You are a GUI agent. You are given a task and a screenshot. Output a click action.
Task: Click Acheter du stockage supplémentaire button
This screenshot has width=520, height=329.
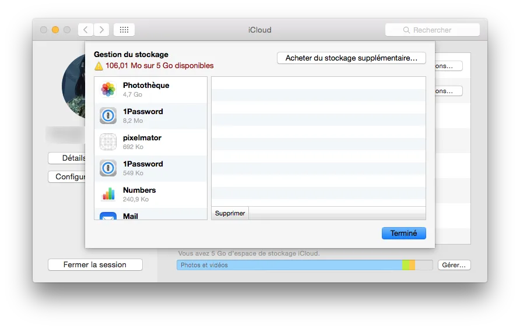tap(352, 58)
